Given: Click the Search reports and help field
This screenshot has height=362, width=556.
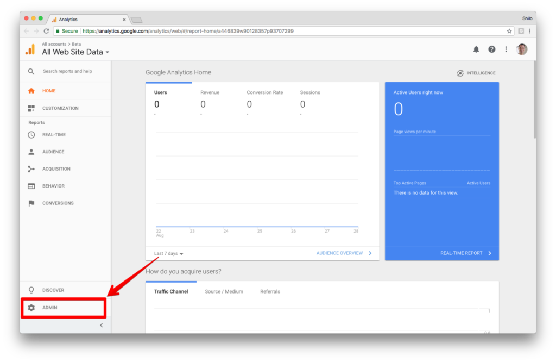Looking at the screenshot, I should coord(67,71).
